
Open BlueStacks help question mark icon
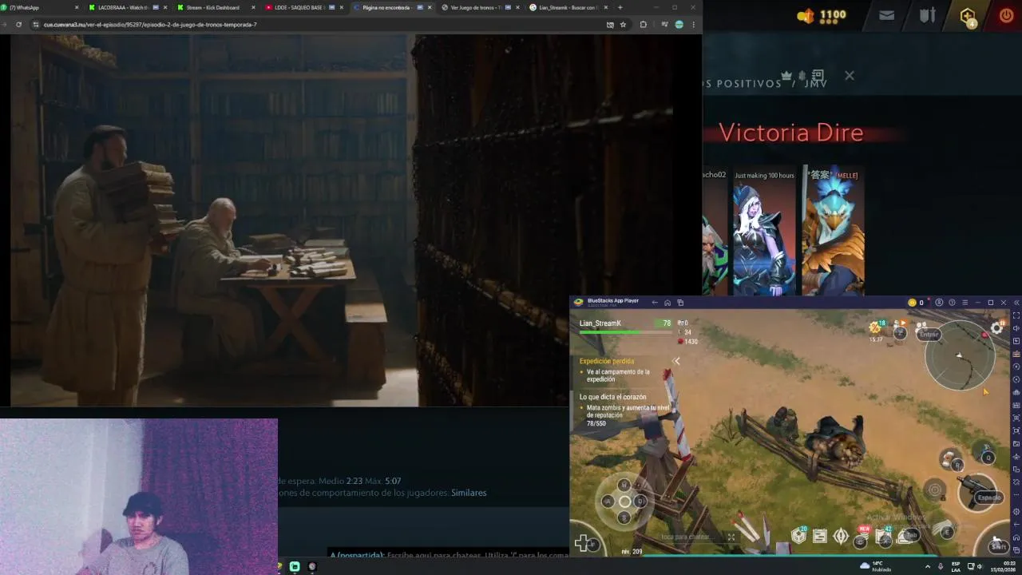click(952, 303)
